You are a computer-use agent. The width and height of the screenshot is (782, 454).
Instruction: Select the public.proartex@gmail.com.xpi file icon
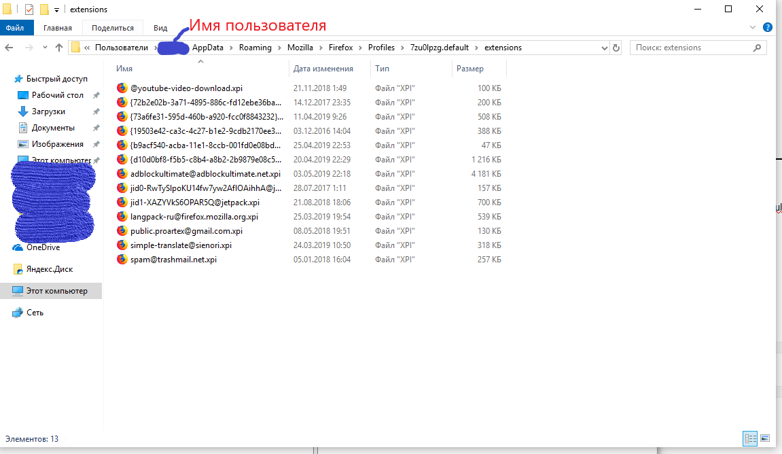[x=122, y=231]
